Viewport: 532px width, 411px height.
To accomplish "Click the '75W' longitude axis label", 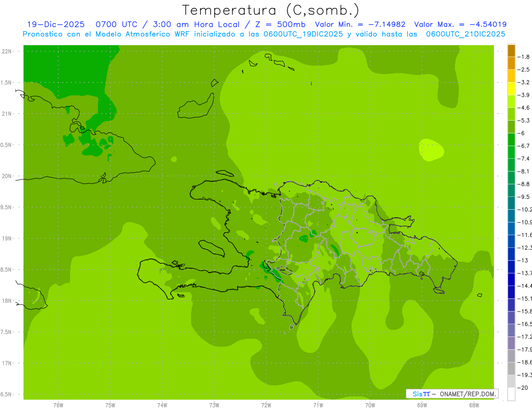I will [x=110, y=405].
